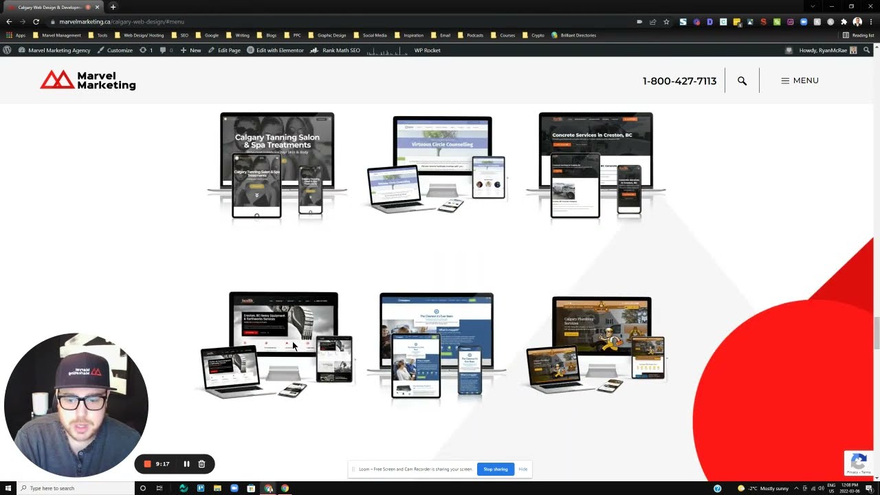Click the browser back arrow
880x495 pixels.
(9, 21)
